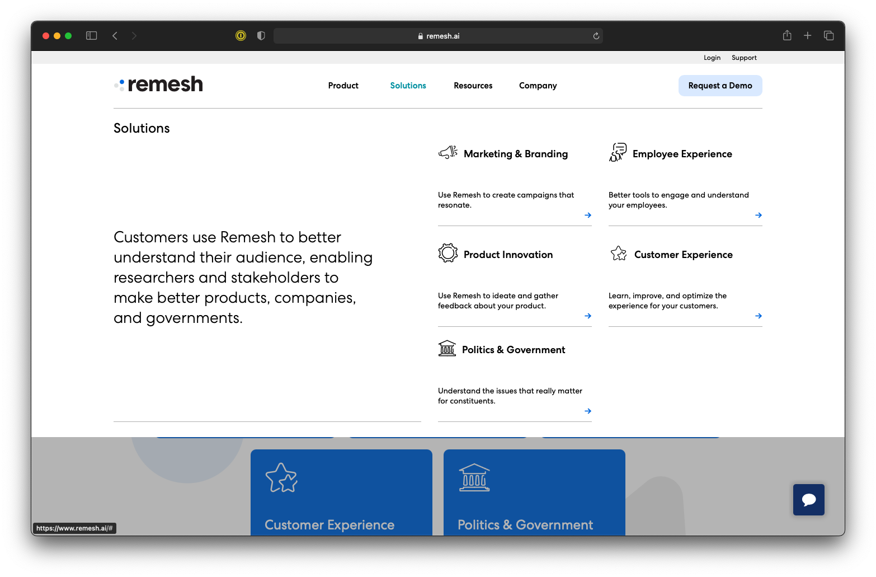Open the Resources menu
876x577 pixels.
pos(473,86)
